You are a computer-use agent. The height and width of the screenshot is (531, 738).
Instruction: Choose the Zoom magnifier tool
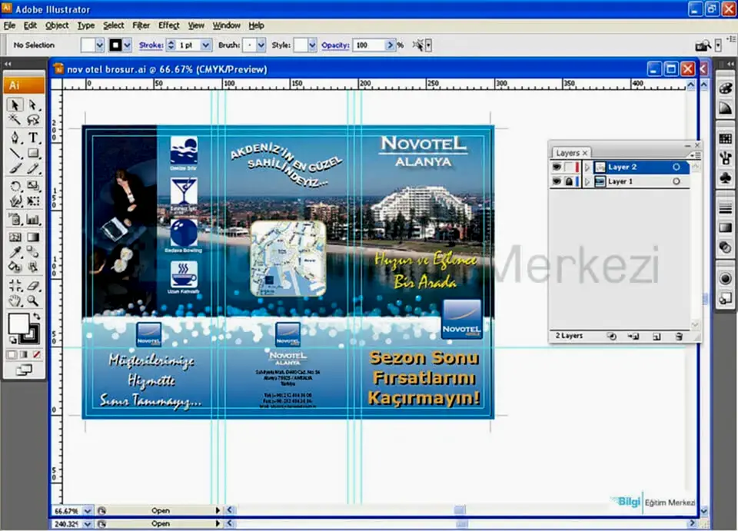(33, 300)
